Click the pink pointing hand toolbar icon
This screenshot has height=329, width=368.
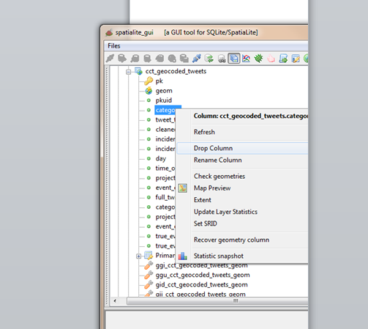point(271,59)
